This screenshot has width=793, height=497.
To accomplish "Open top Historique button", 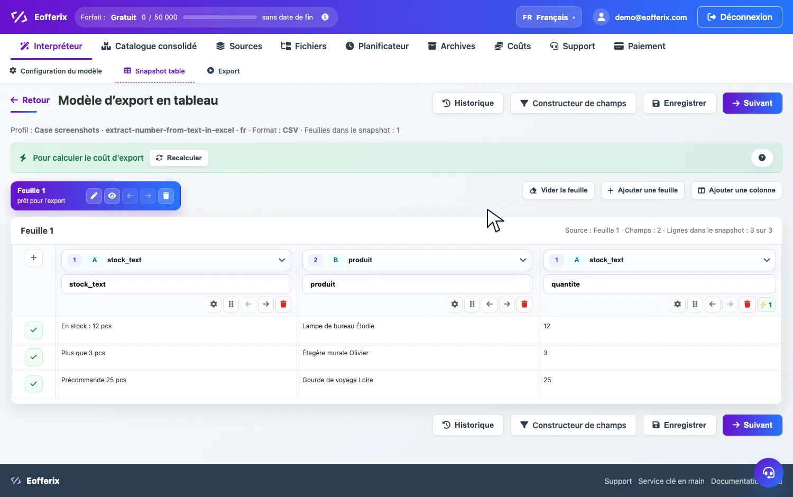I will click(468, 103).
